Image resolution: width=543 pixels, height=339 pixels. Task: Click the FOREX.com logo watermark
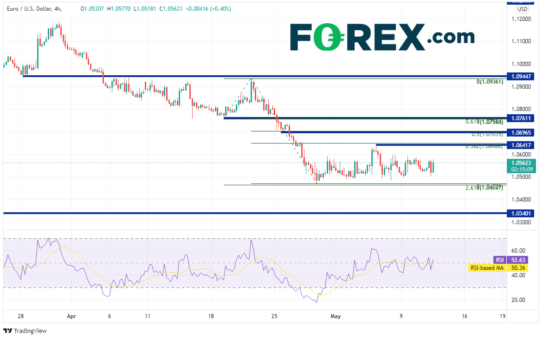coord(382,36)
